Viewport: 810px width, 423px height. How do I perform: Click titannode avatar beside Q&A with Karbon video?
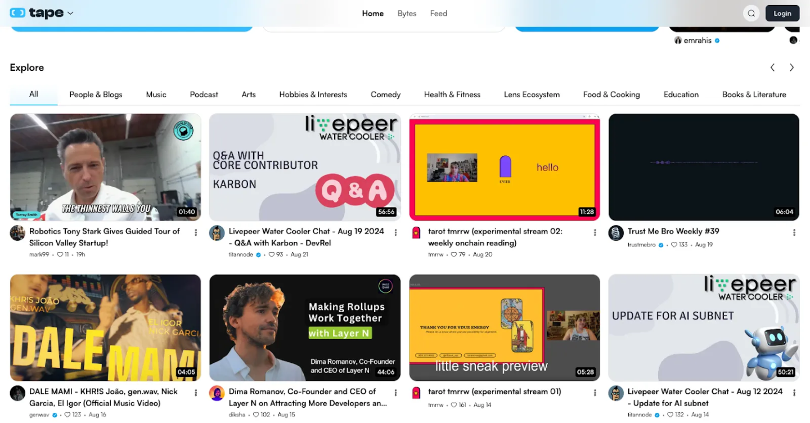pos(217,233)
